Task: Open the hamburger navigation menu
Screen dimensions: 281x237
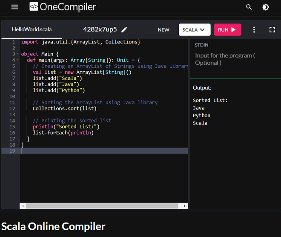Action: pos(15,7)
